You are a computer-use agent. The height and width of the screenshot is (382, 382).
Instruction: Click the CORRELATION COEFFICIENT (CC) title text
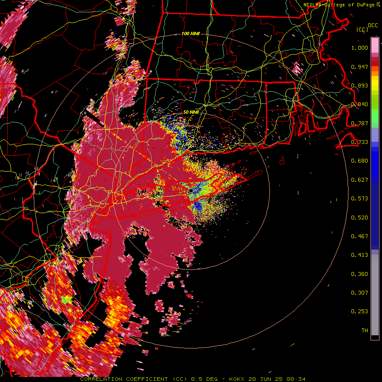pyautogui.click(x=134, y=379)
